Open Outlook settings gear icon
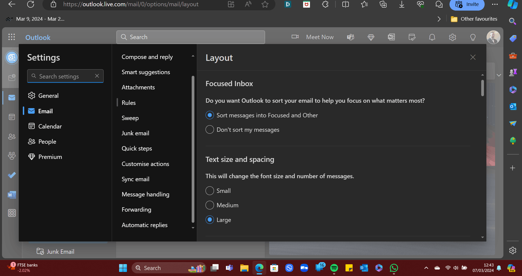The height and width of the screenshot is (276, 522). point(452,37)
